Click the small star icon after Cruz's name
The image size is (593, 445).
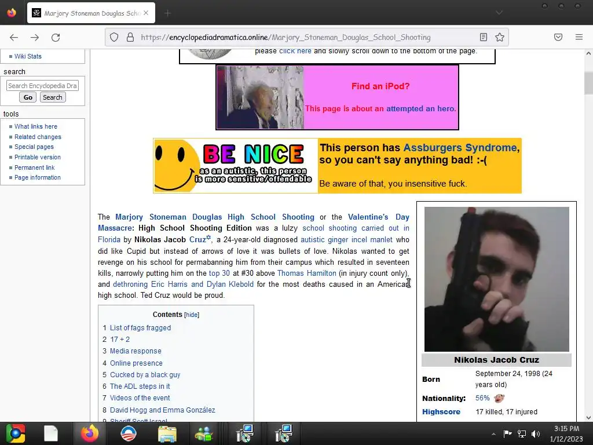click(208, 237)
